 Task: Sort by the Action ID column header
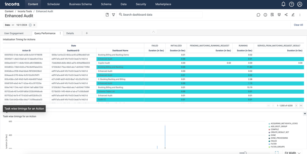26,51
